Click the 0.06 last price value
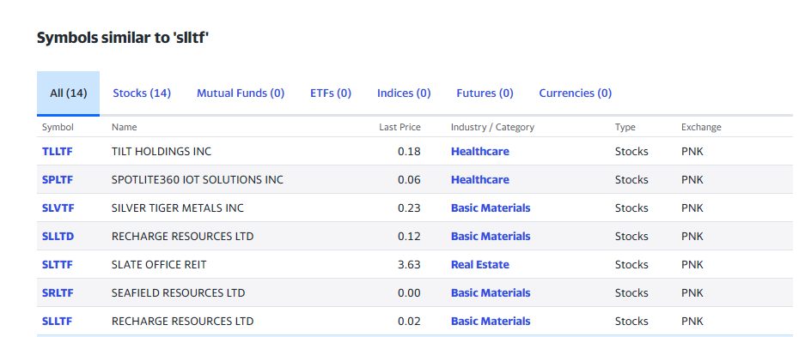Screen dimensions: 811x337 tap(409, 180)
